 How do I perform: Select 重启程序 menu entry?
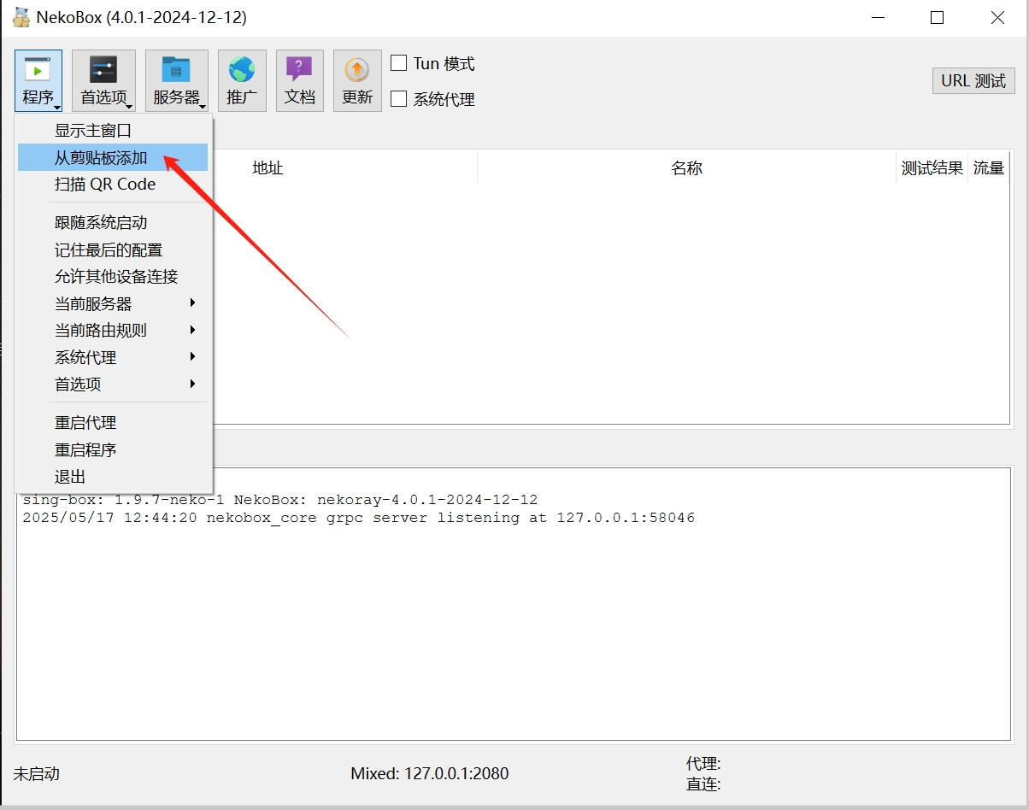point(113,449)
